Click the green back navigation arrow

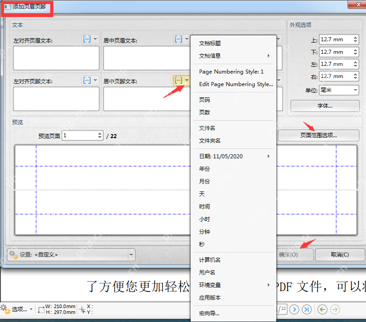pos(322,309)
